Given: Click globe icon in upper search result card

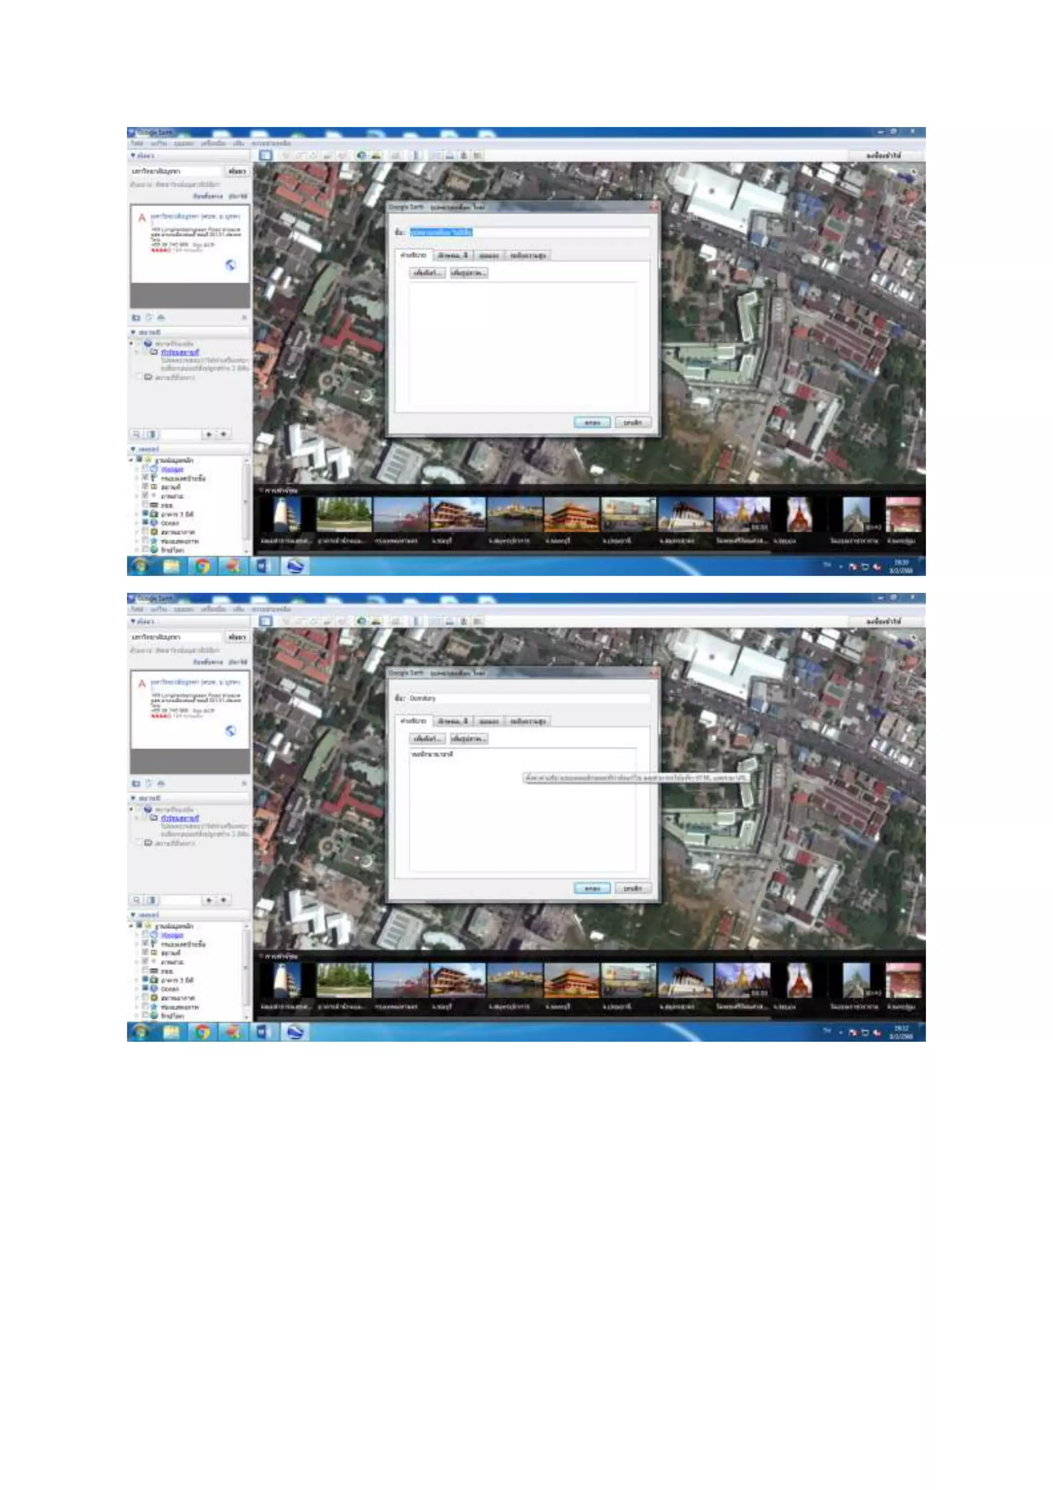Looking at the screenshot, I should click(x=230, y=265).
